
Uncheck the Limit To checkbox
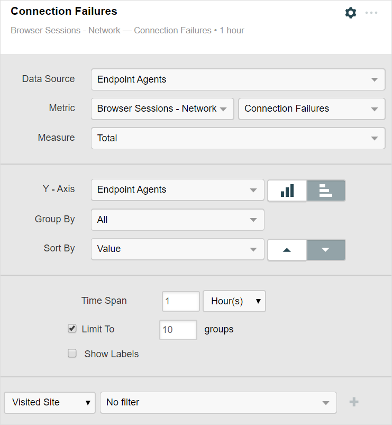click(72, 329)
